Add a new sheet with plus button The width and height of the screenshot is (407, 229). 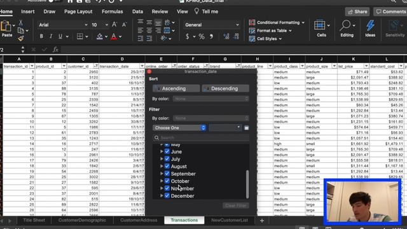(x=262, y=221)
